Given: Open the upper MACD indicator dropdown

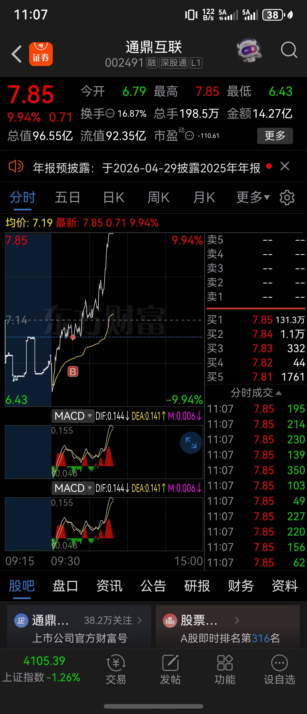Looking at the screenshot, I should [73, 416].
